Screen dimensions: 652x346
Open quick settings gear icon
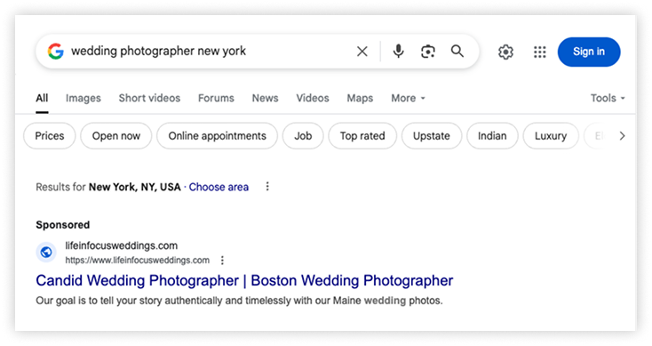(505, 52)
